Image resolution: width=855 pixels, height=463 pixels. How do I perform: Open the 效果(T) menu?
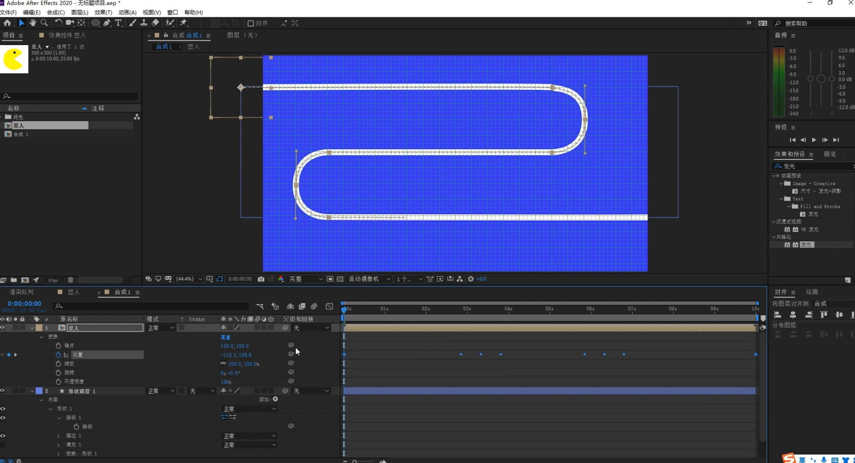click(x=103, y=12)
